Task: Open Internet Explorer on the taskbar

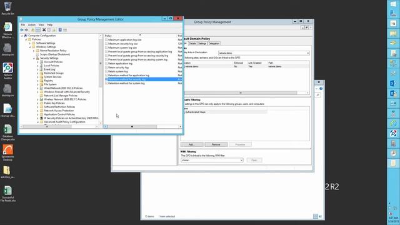Action: (x=393, y=123)
